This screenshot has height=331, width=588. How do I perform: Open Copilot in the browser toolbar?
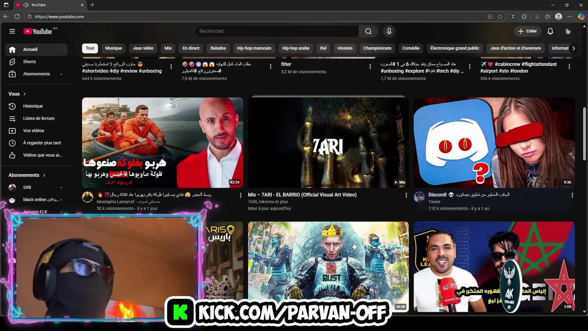pyautogui.click(x=581, y=17)
